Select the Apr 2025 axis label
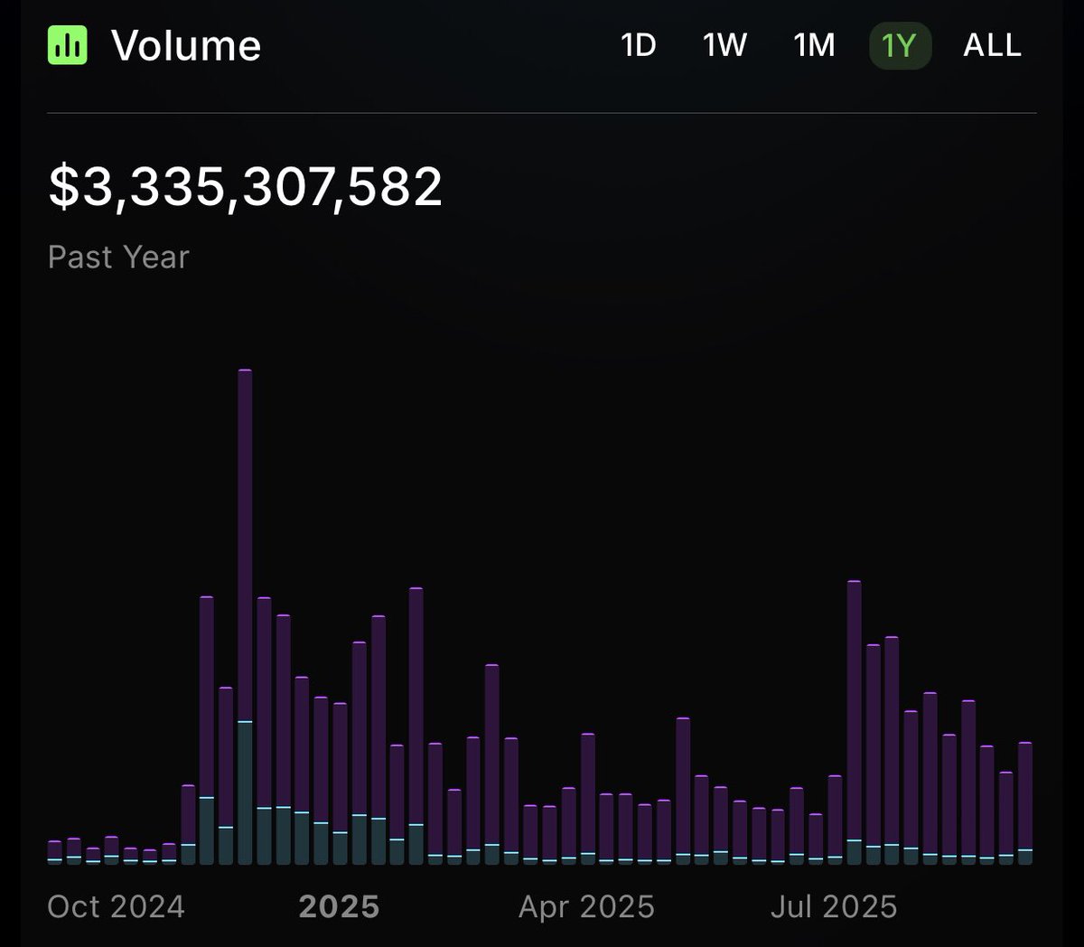The height and width of the screenshot is (947, 1084). tap(588, 906)
